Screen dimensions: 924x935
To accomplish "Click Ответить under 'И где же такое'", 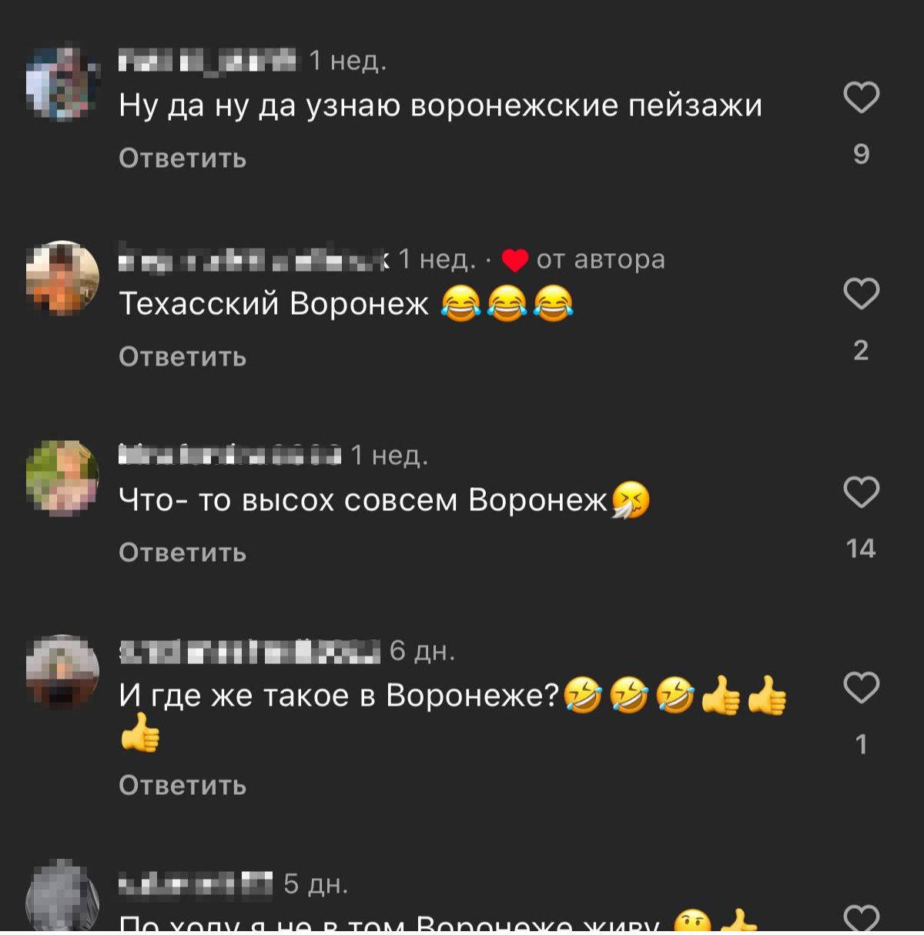I will click(182, 786).
